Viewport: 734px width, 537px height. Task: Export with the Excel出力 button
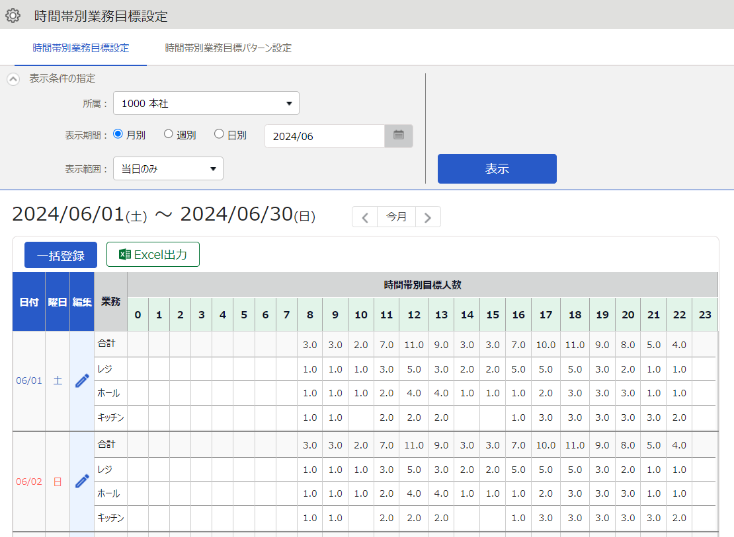(x=153, y=254)
